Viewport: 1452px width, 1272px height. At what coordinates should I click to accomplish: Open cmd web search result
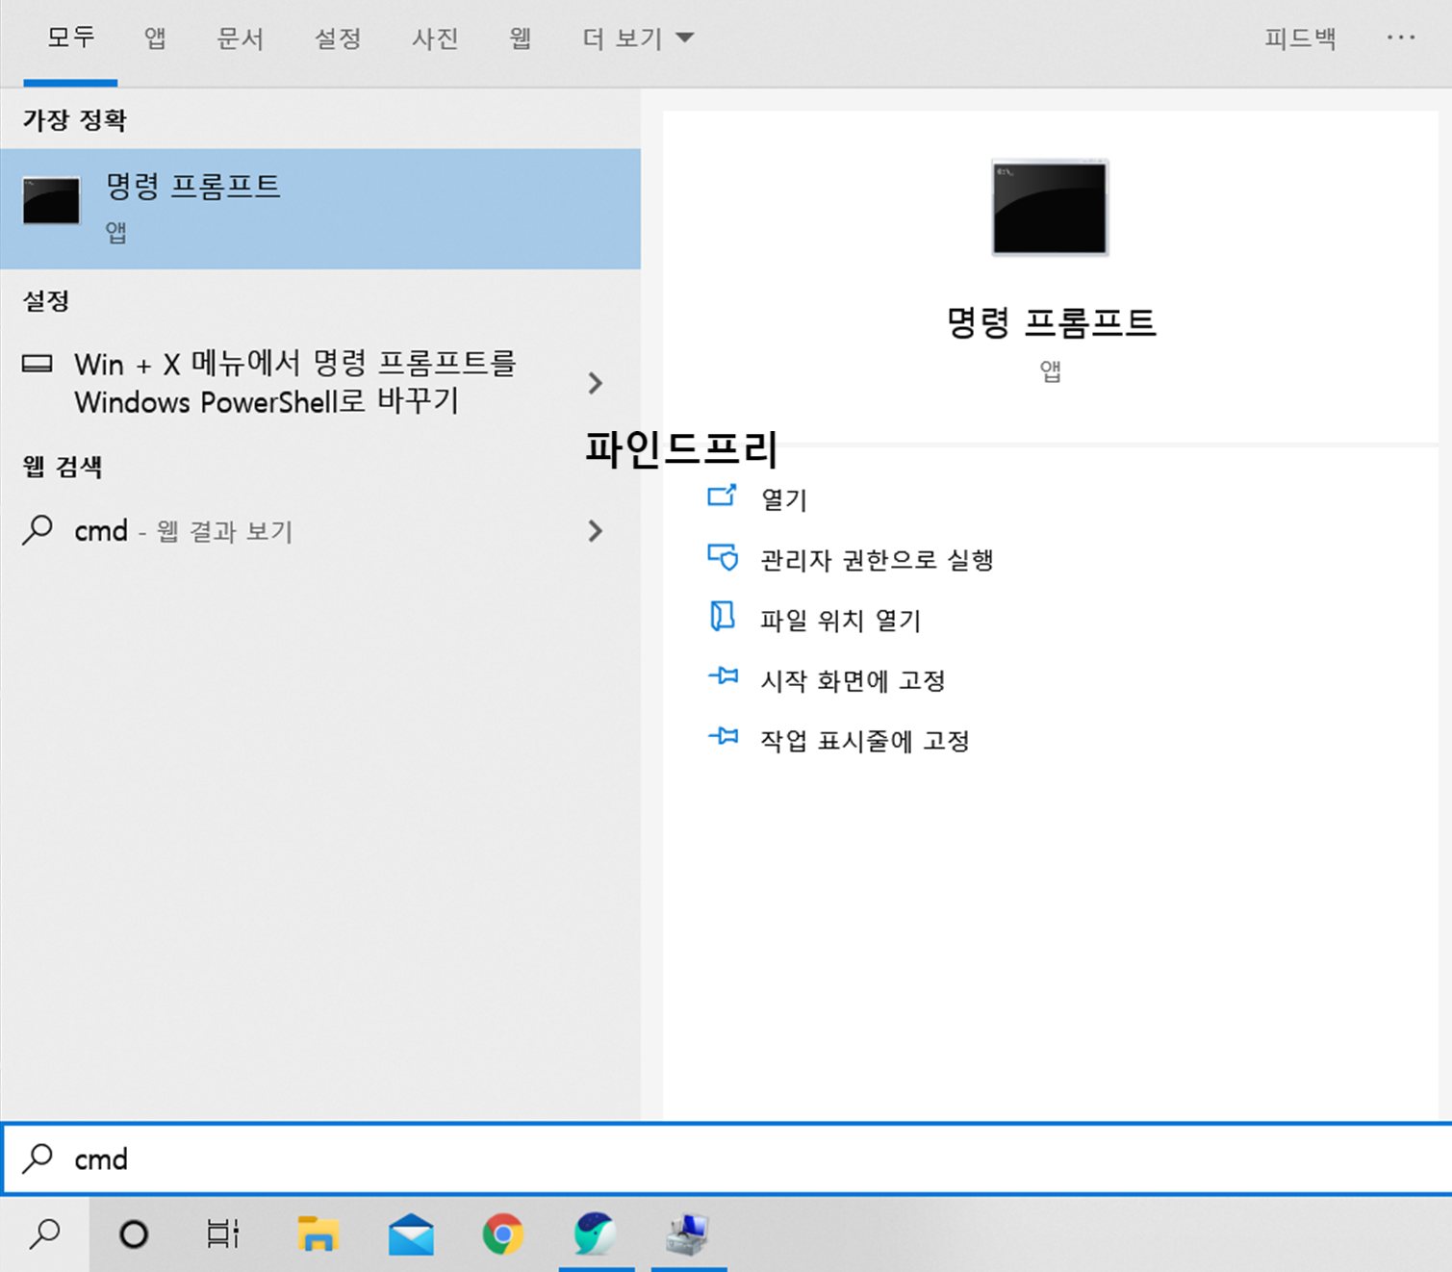(183, 531)
